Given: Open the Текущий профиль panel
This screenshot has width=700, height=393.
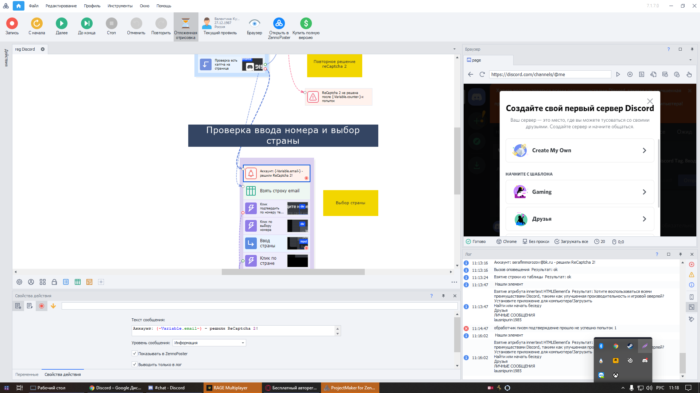Looking at the screenshot, I should click(220, 27).
